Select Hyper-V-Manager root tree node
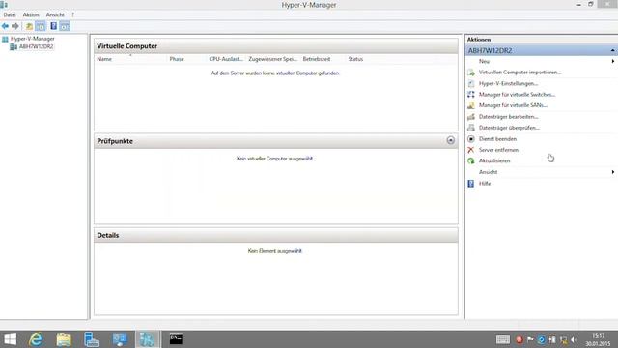The width and height of the screenshot is (618, 348). tap(33, 39)
